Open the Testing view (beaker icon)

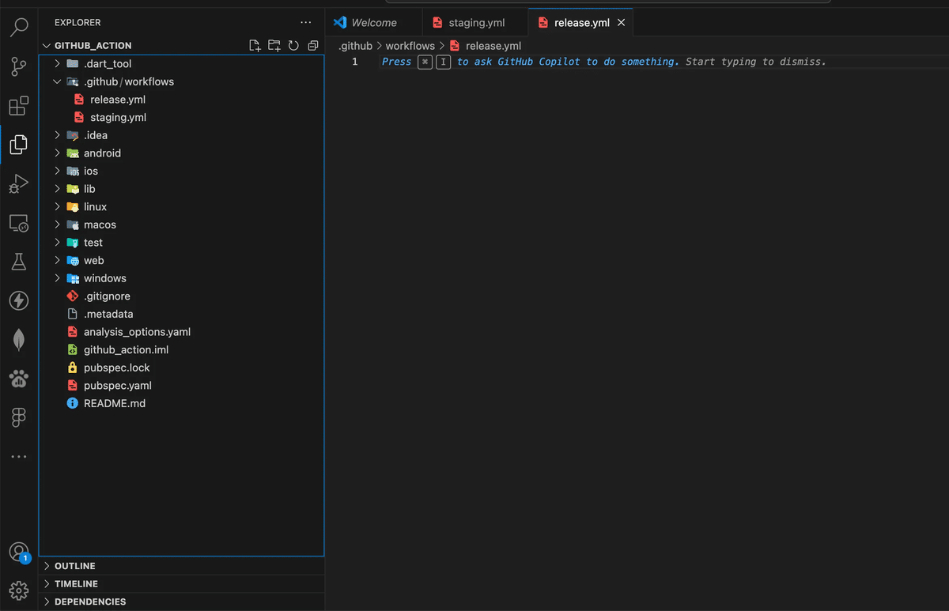tap(19, 261)
